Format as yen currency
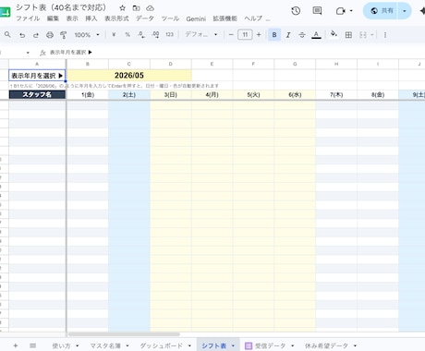Screen dimensions: 425x351 [114, 35]
